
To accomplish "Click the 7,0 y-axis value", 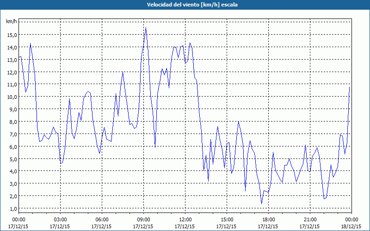I will (x=13, y=134).
